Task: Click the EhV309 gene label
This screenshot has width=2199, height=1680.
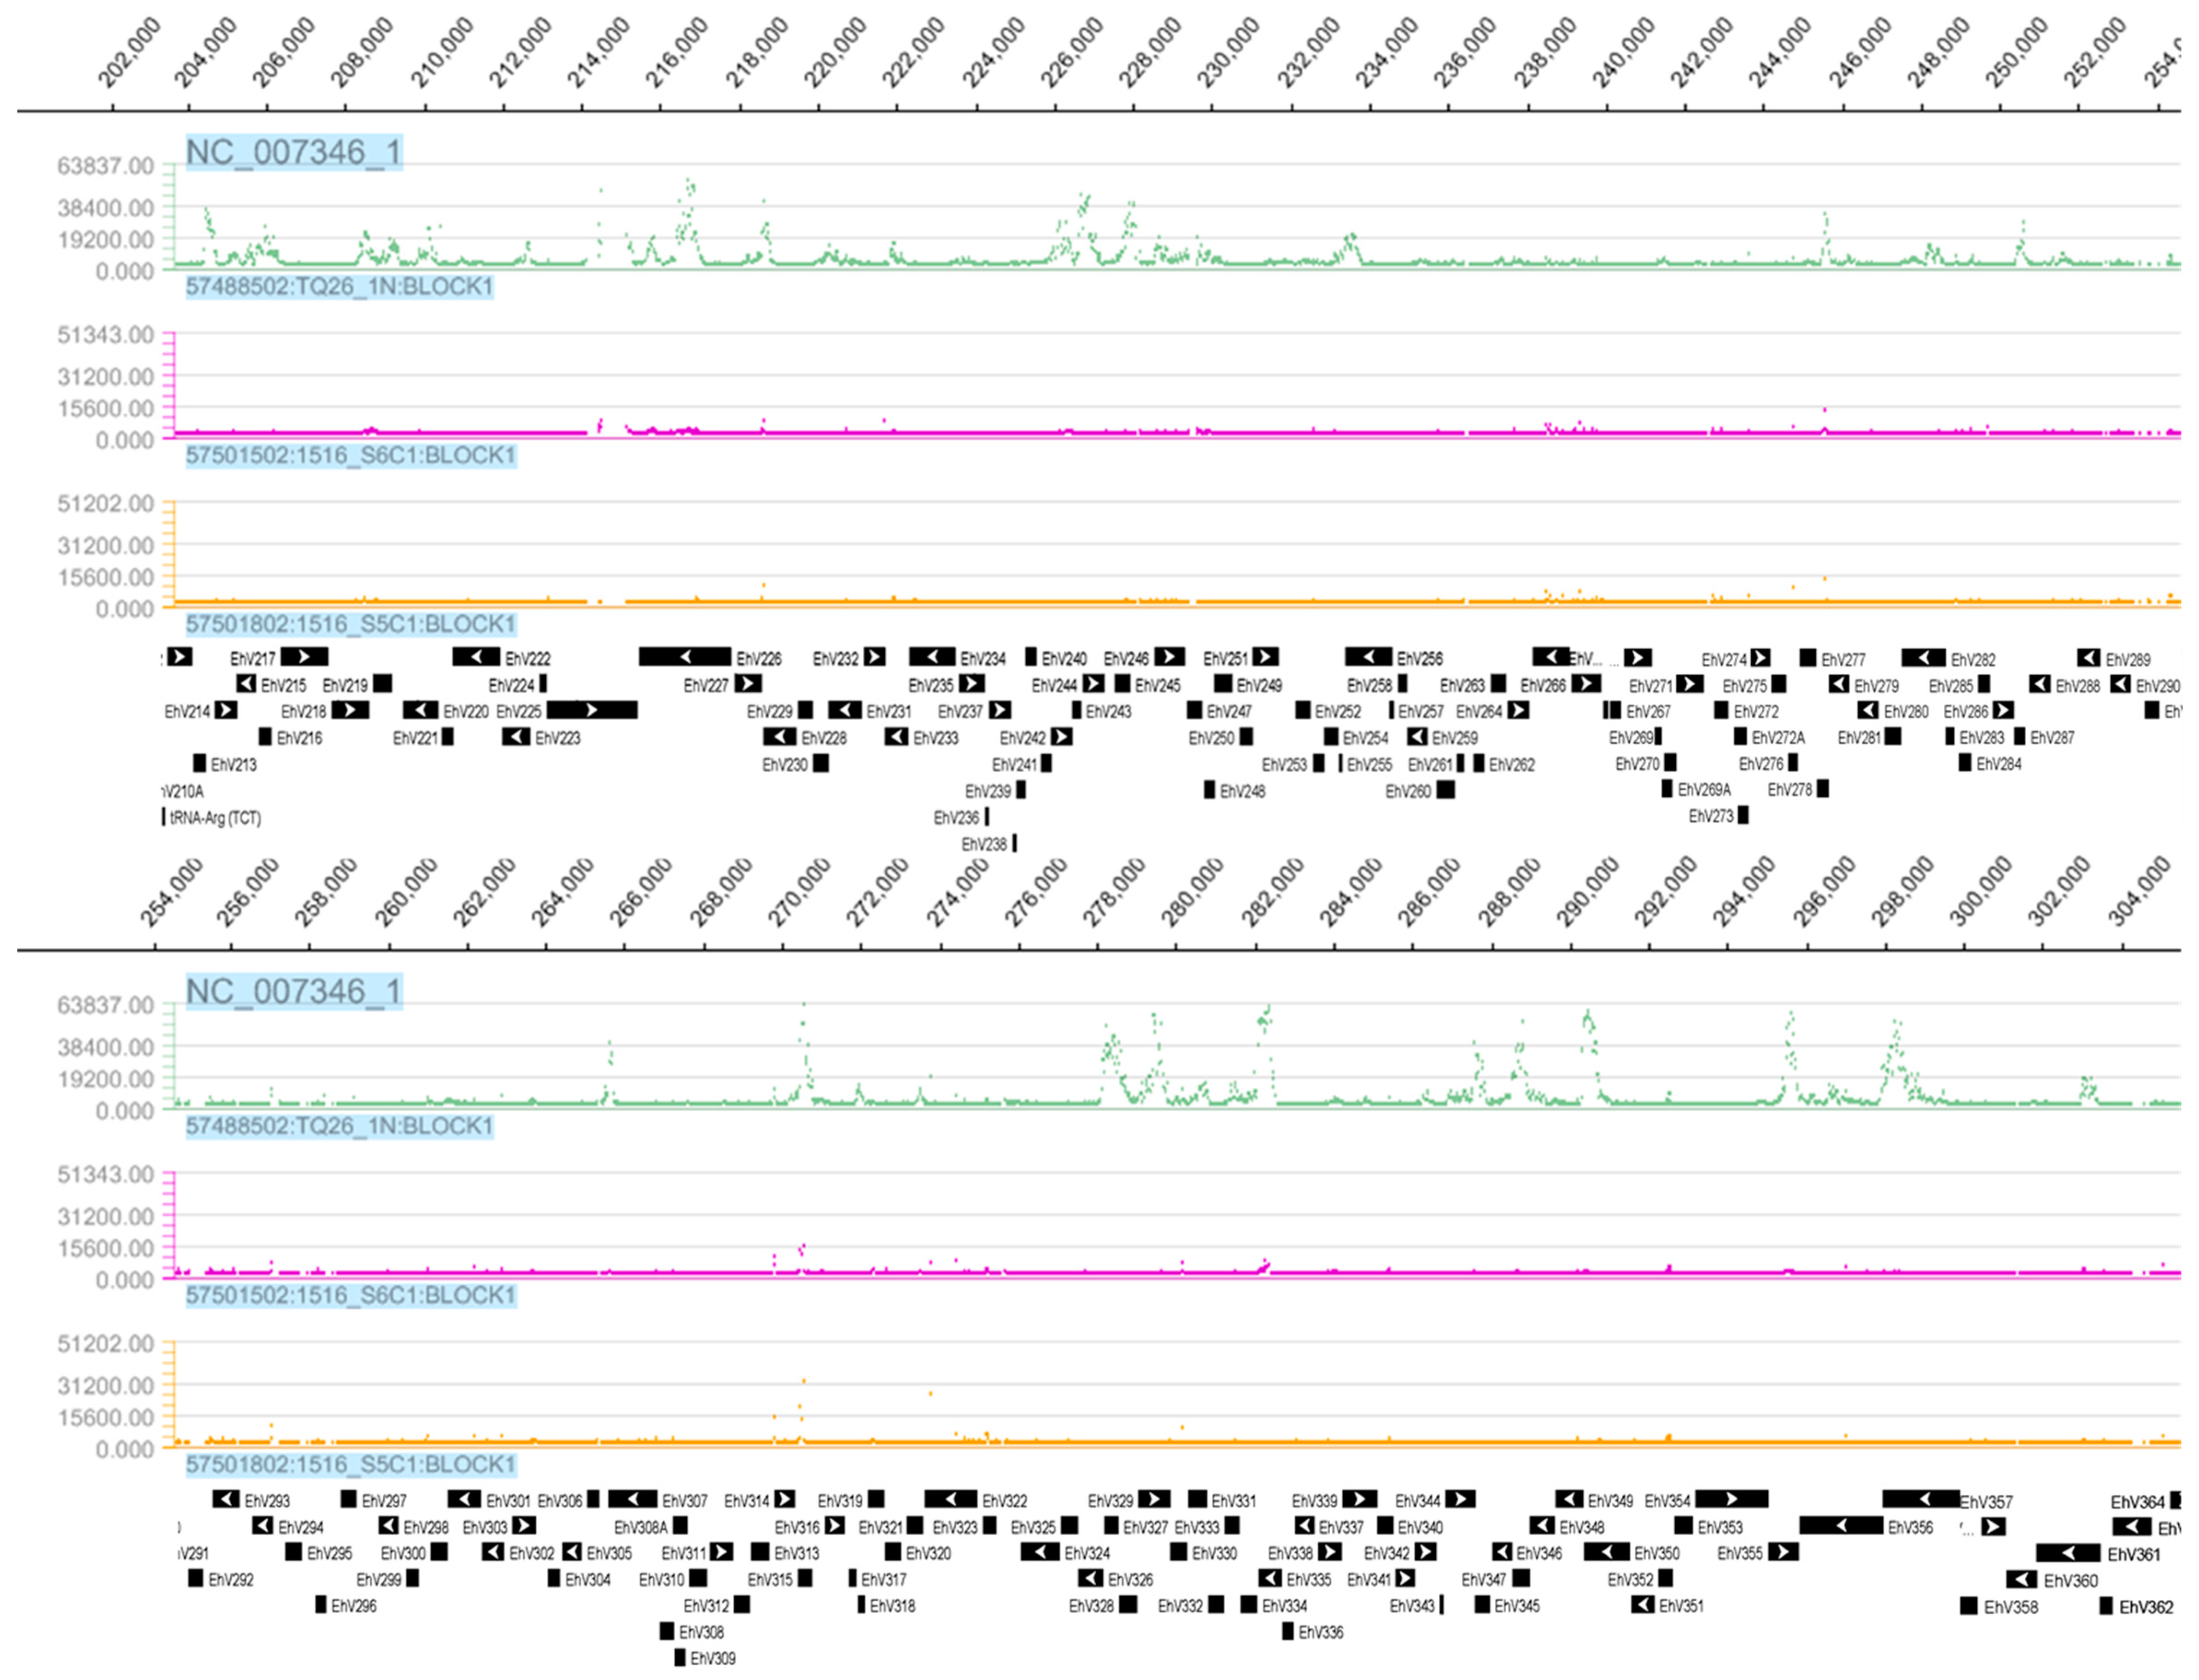Action: click(713, 1659)
